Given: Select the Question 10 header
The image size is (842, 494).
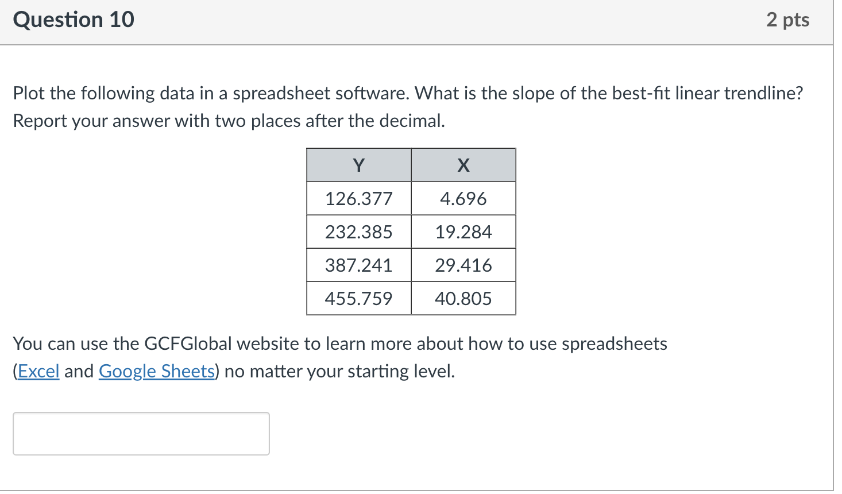Looking at the screenshot, I should [x=73, y=19].
